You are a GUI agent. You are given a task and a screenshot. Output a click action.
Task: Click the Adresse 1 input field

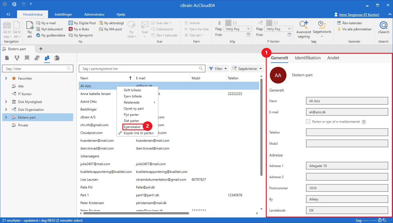point(347,166)
